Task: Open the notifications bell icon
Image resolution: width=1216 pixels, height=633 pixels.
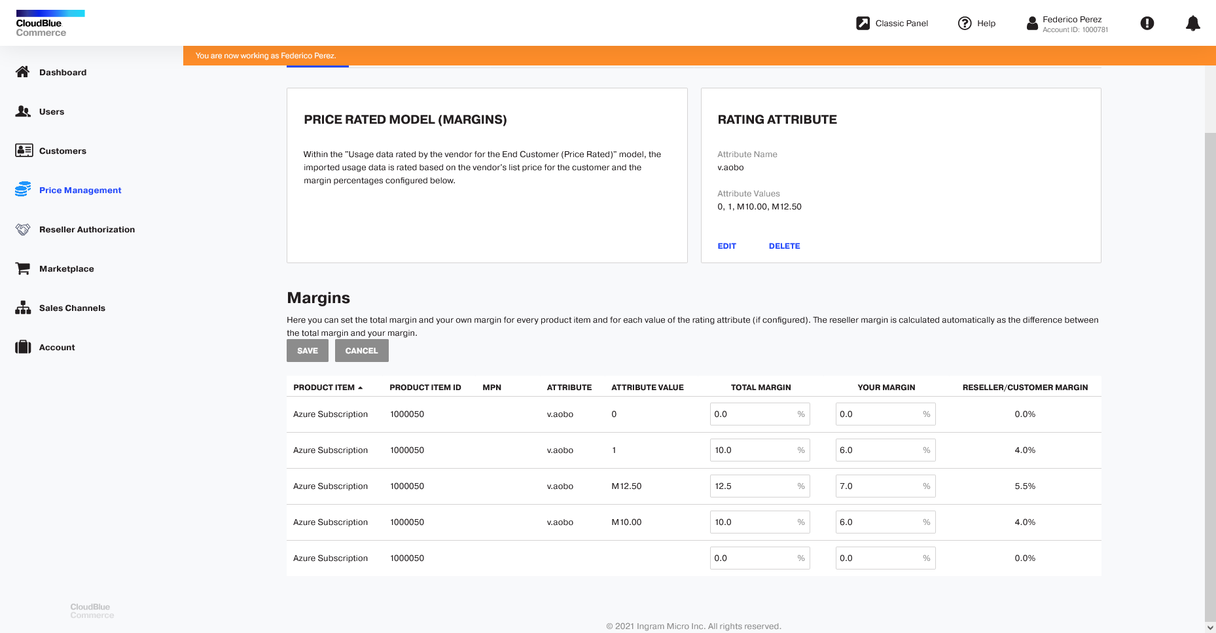Action: click(1193, 24)
